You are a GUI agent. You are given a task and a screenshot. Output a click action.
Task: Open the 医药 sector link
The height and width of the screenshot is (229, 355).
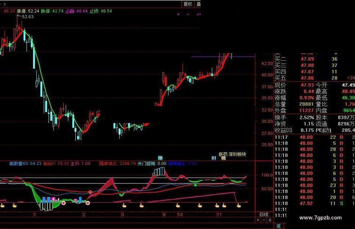tap(223, 154)
